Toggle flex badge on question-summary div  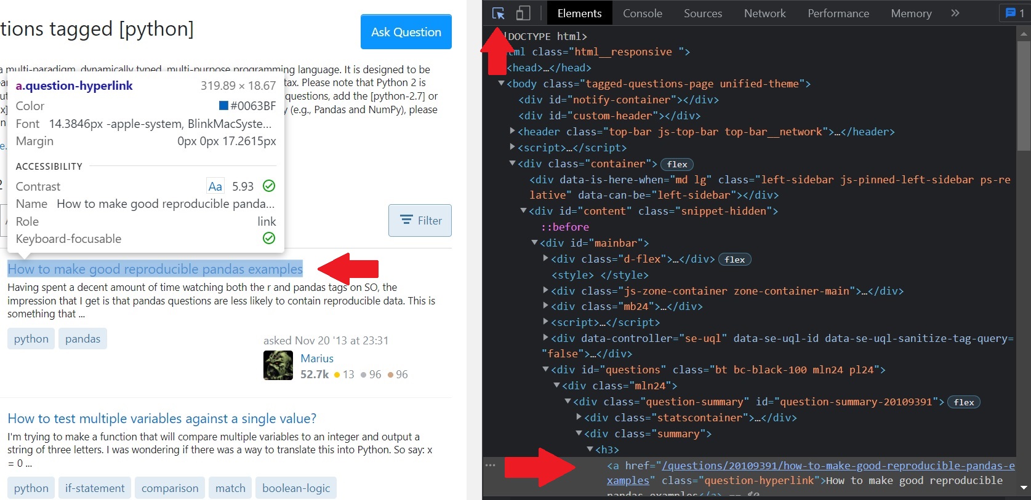[964, 402]
